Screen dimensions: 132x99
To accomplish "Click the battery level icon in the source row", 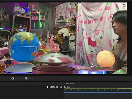I will click(48, 87).
